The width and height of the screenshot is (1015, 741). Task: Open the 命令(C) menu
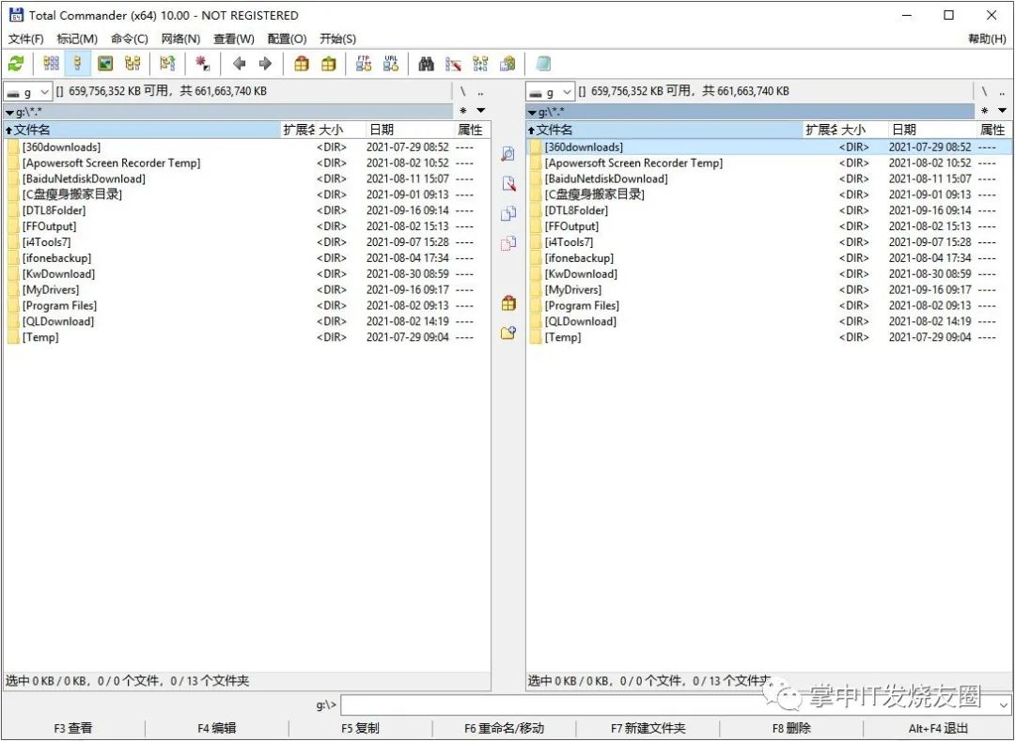tap(130, 39)
